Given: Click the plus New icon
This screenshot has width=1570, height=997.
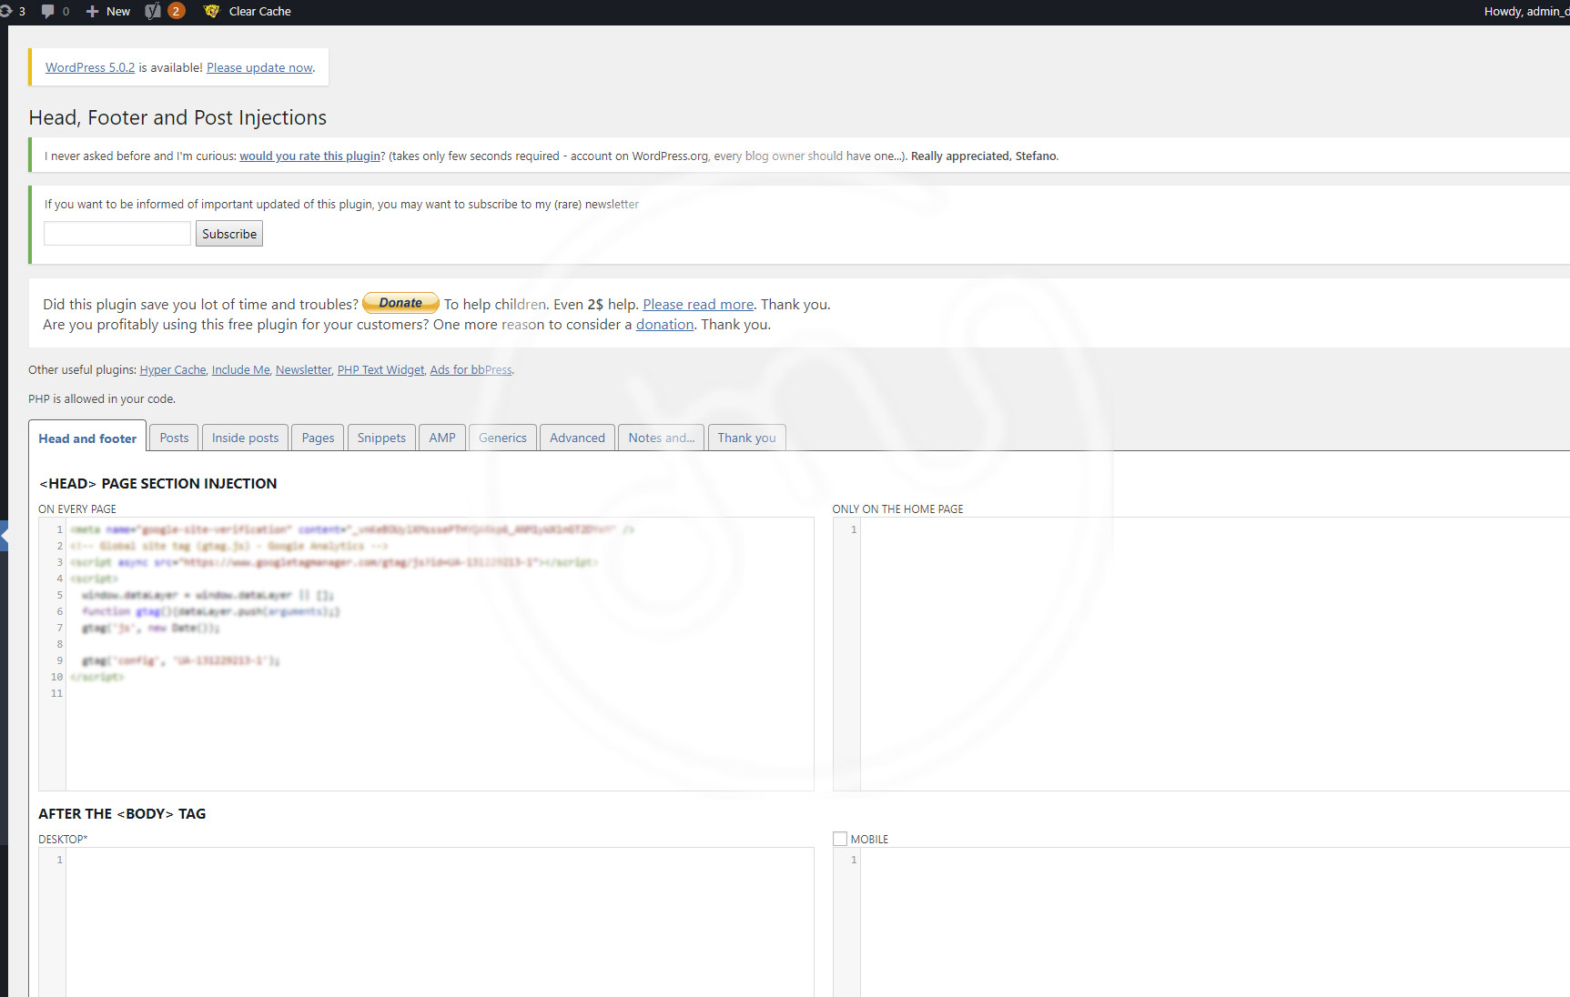Looking at the screenshot, I should pyautogui.click(x=92, y=11).
